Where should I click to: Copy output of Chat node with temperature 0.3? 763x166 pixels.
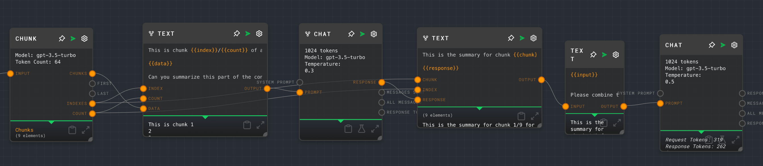pos(348,129)
